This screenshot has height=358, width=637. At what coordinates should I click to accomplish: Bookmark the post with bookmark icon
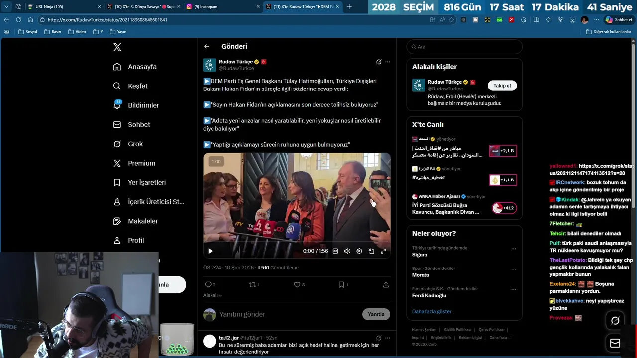coord(341,285)
